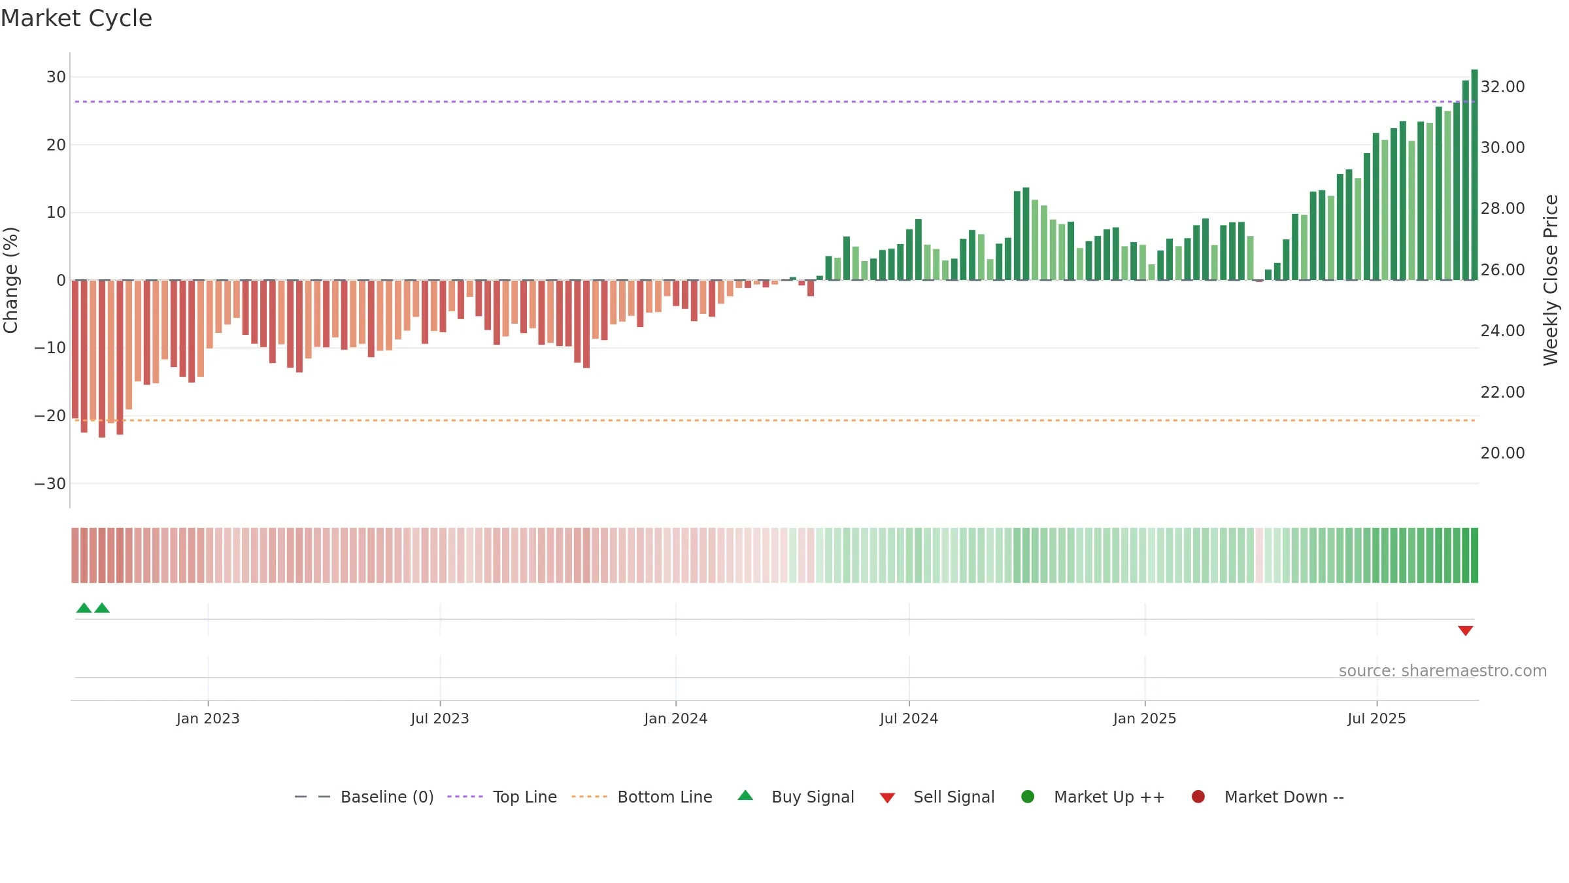Click the red sell signal marker on the chart

1465,631
